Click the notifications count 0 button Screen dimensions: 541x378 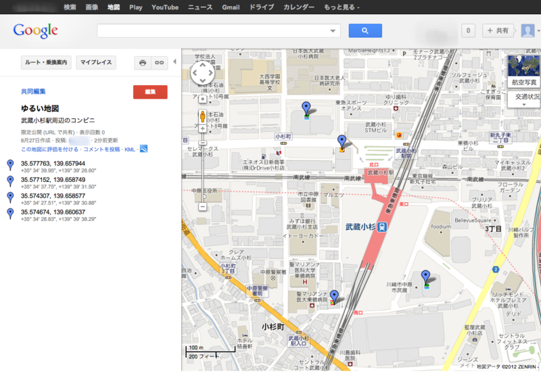click(468, 30)
